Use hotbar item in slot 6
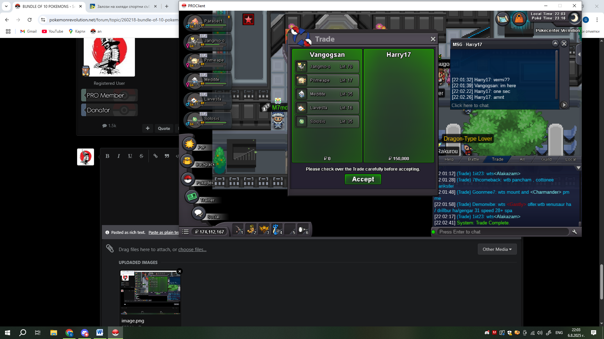The image size is (604, 339). [x=303, y=230]
